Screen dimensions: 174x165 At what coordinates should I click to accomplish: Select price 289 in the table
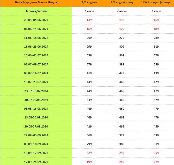156,38
